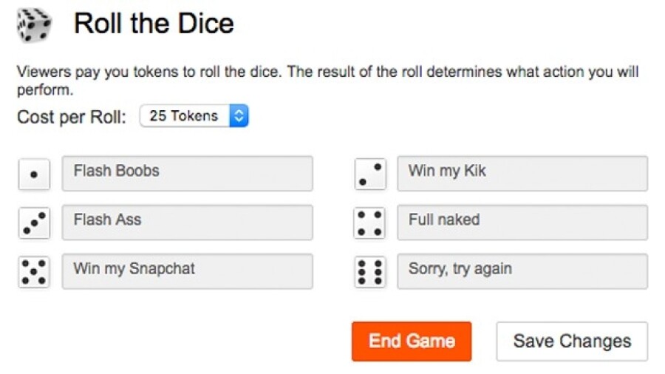Click into the 'Sorry, try again' field

click(x=522, y=271)
